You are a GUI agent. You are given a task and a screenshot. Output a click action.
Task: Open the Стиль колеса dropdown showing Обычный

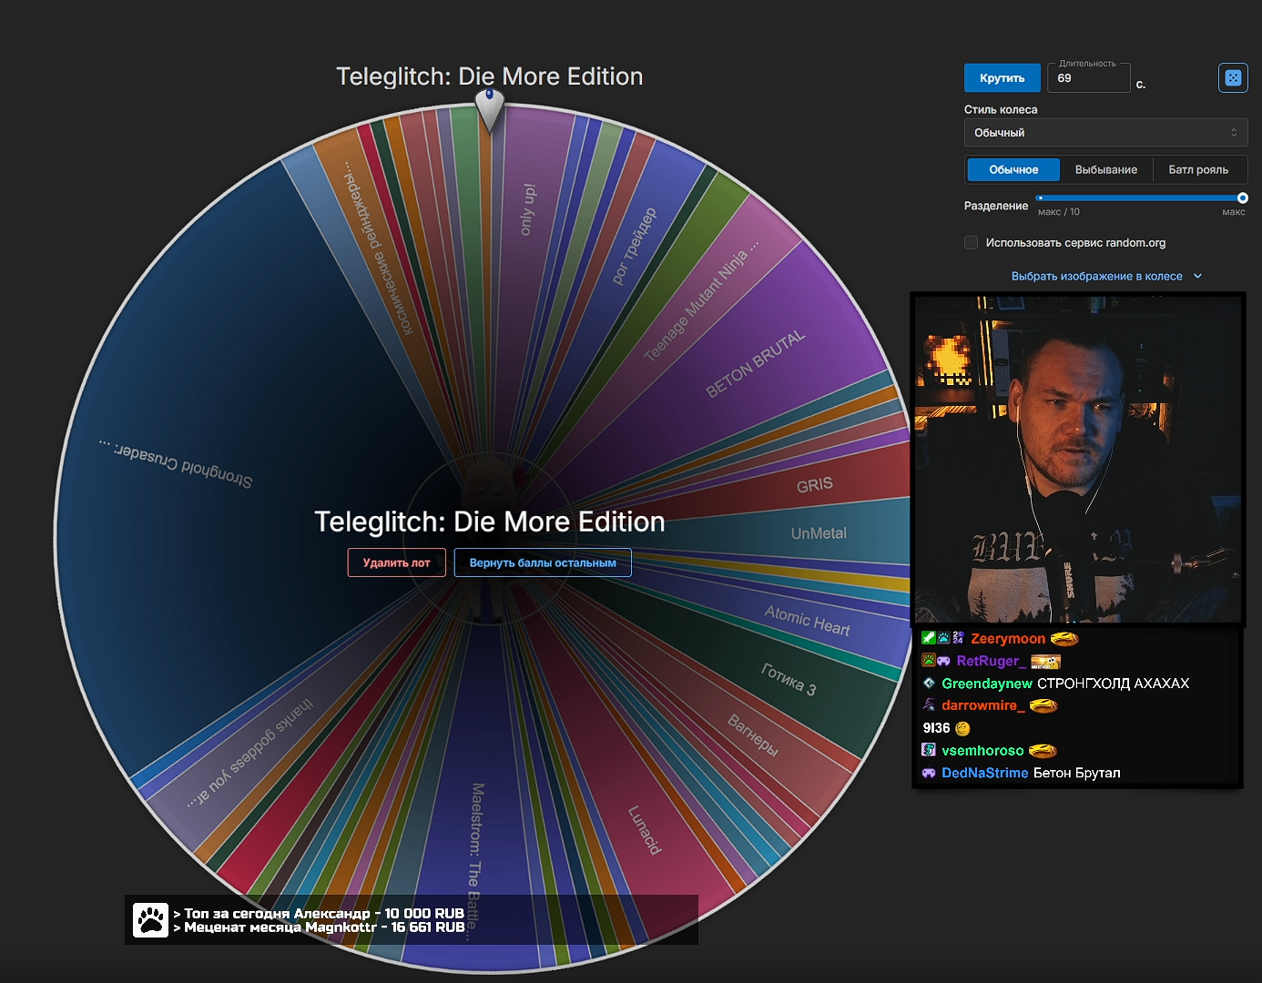(1105, 133)
